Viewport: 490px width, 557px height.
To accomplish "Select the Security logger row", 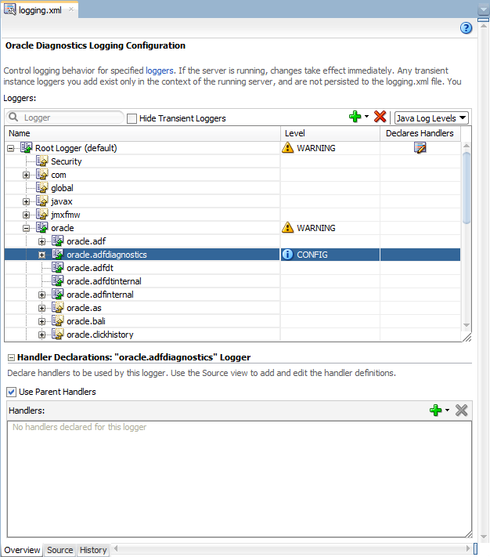I will 232,161.
